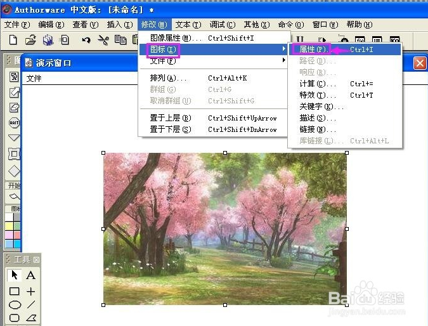Open the Control Panel toolbar icon
This screenshot has width=428, height=326.
[342, 39]
